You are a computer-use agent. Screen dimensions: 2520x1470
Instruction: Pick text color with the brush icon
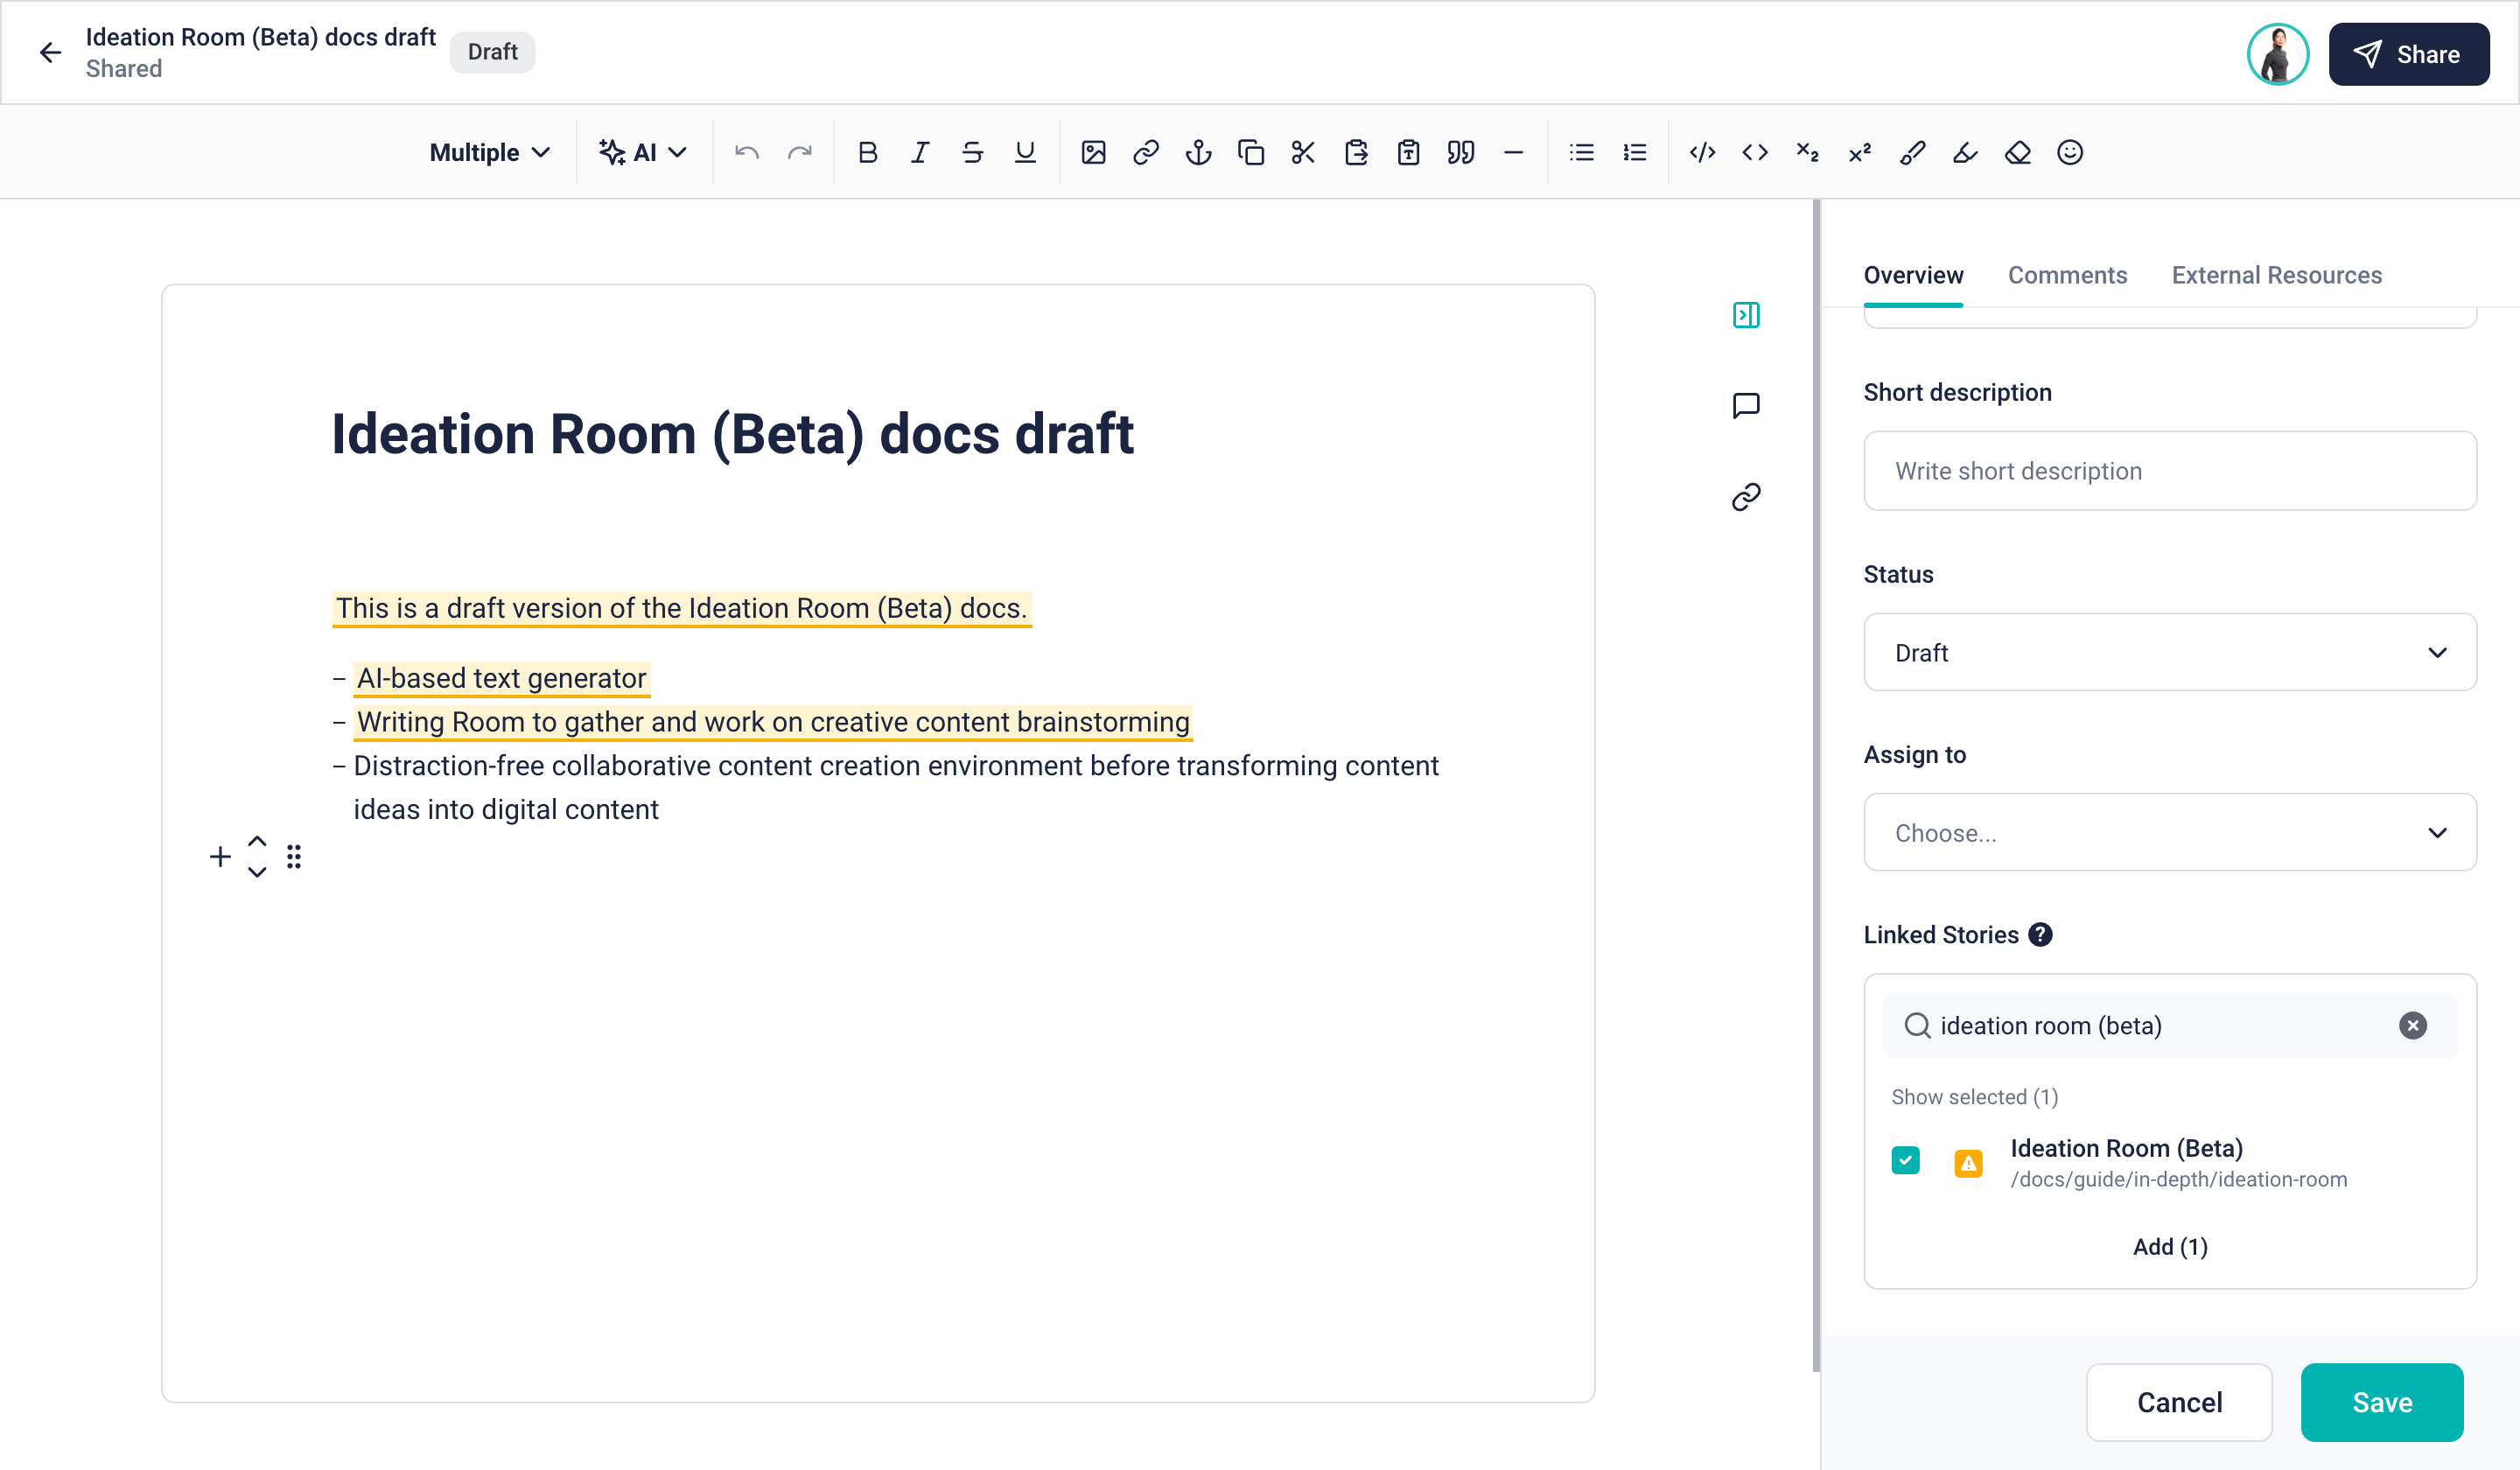(1912, 152)
